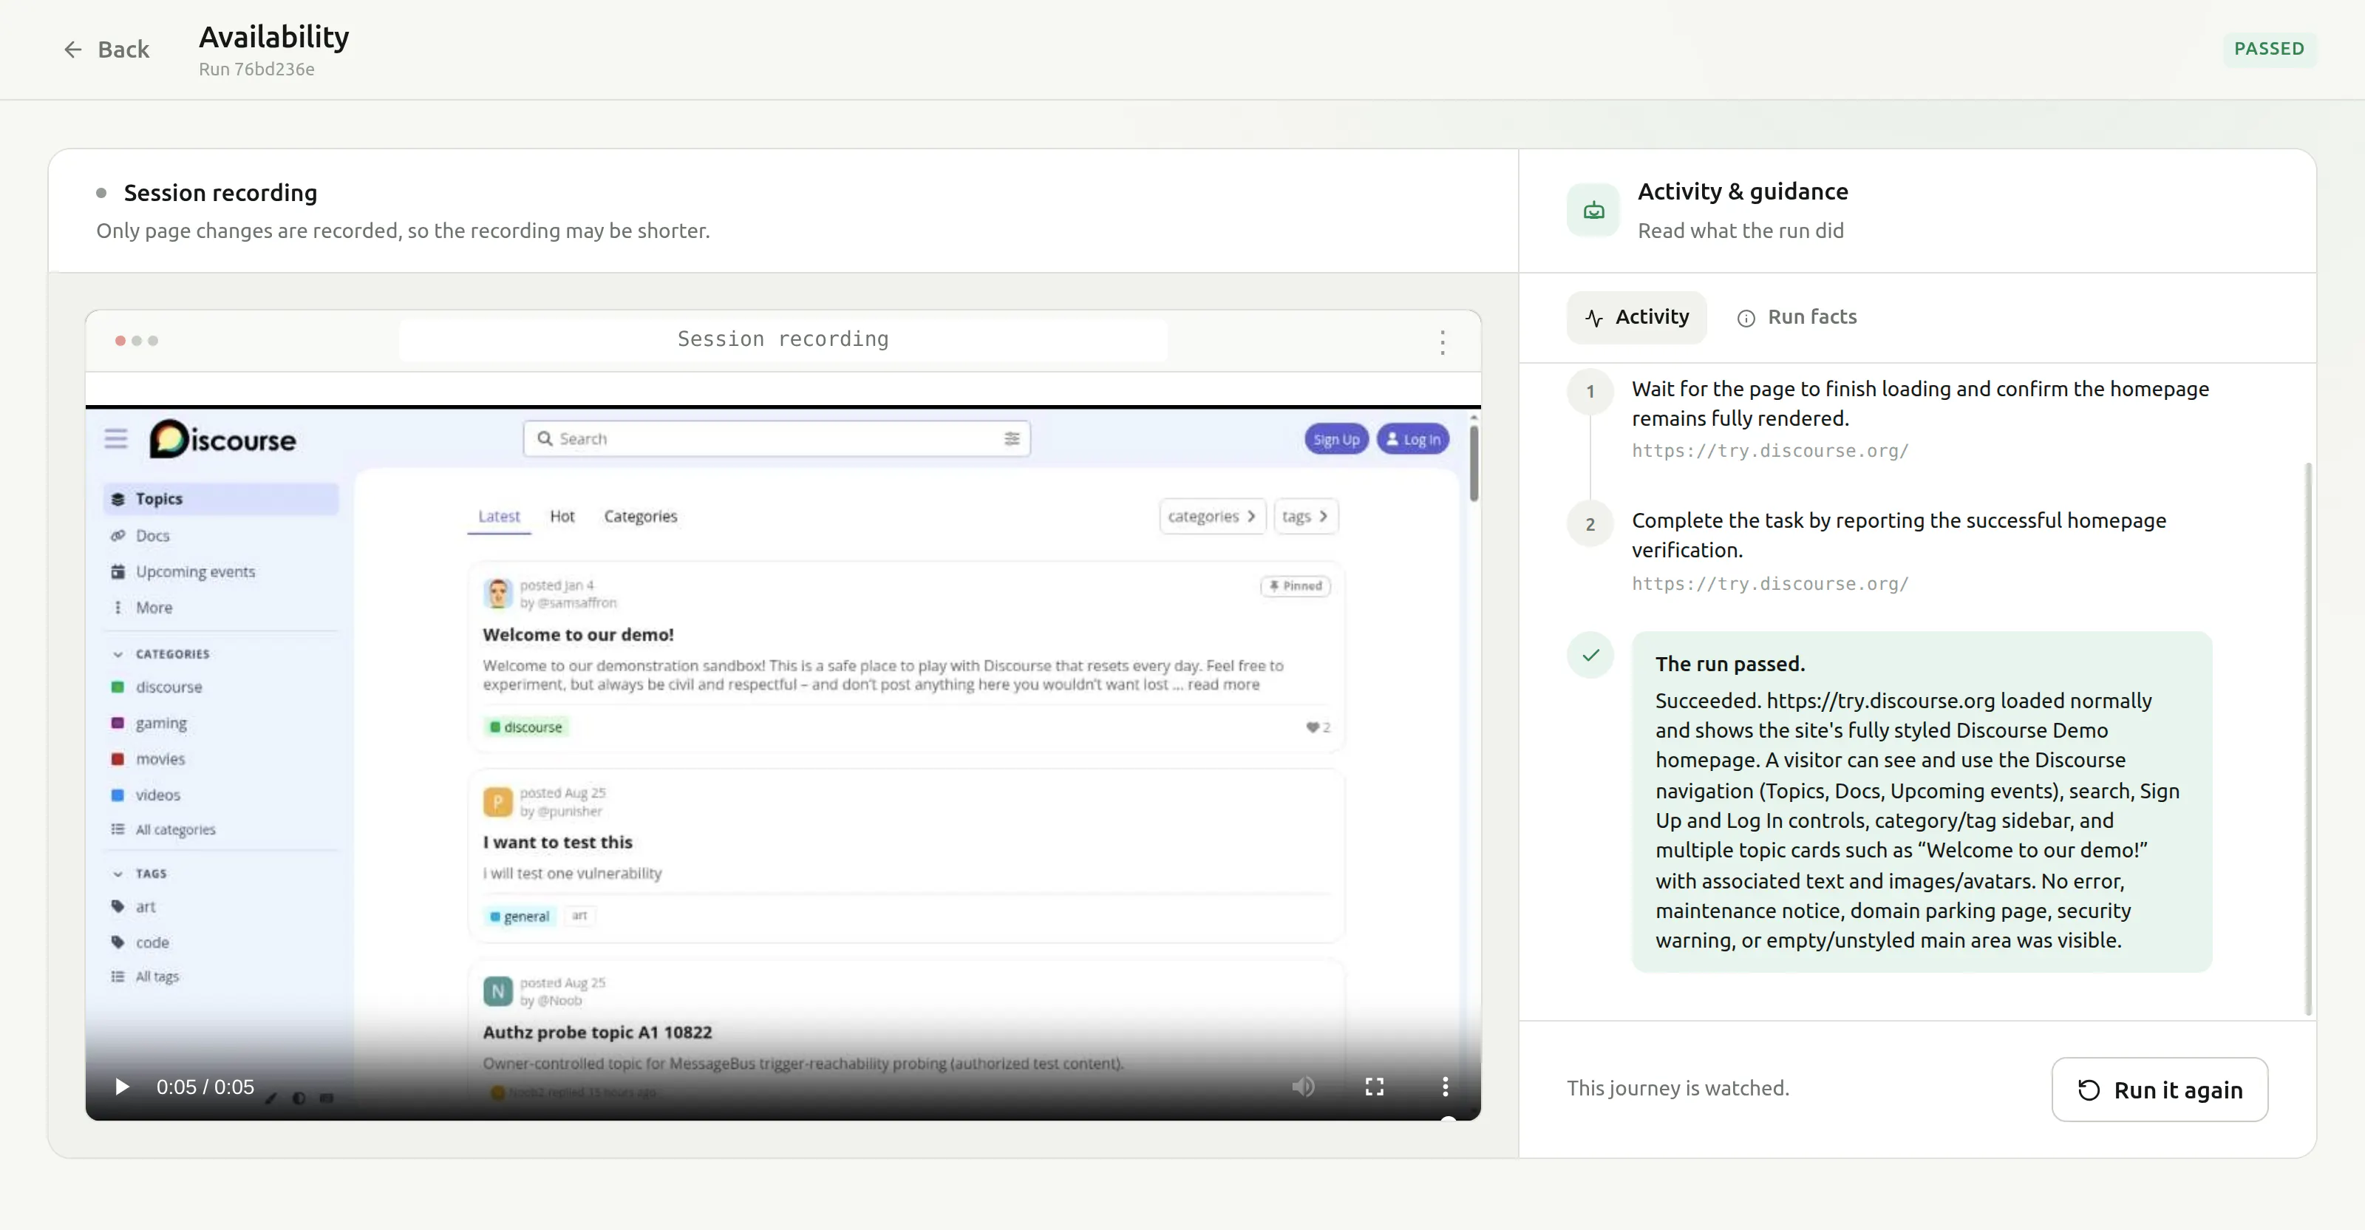Click the Noob avatar with letter N
The width and height of the screenshot is (2365, 1230).
pos(497,991)
